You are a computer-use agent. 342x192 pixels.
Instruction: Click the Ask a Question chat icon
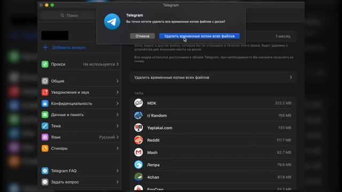45,182
